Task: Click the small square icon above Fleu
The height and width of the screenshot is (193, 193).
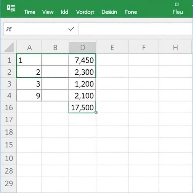Action: click(177, 4)
